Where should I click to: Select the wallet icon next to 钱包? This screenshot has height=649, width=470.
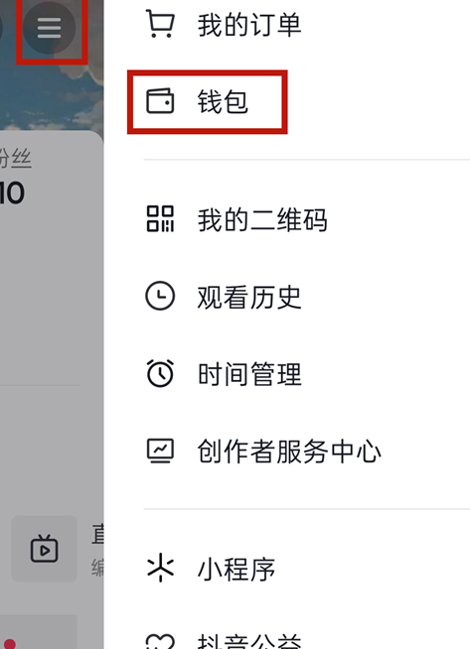(x=160, y=101)
